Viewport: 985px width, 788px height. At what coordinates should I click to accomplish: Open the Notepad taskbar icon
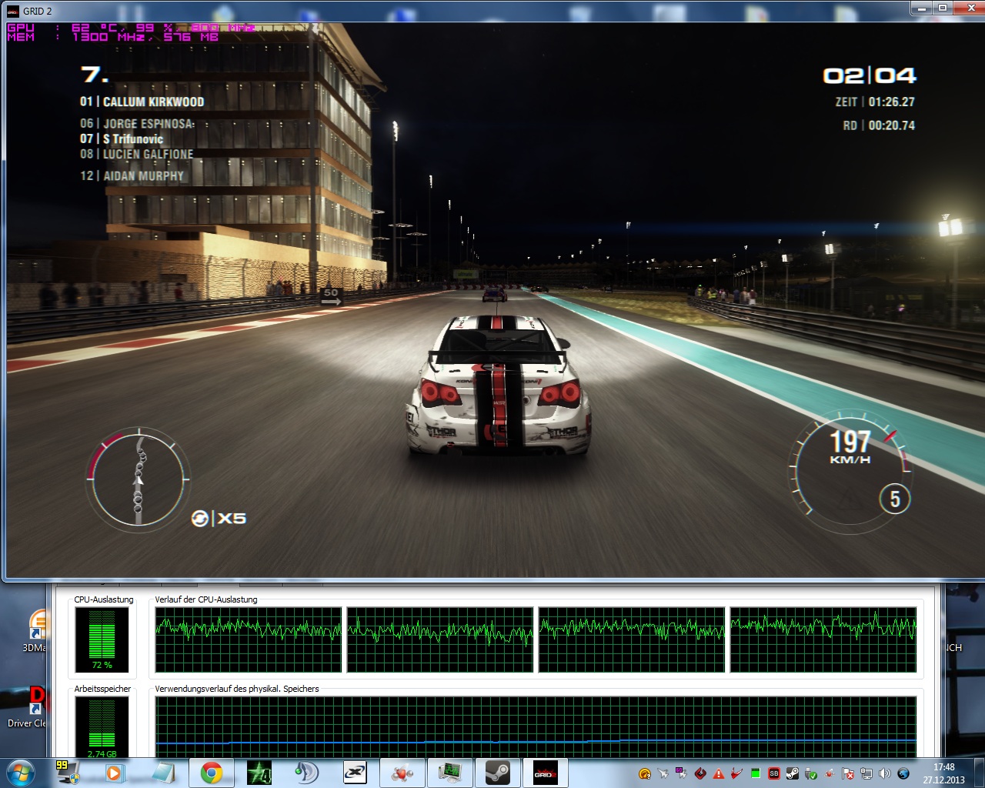[163, 773]
